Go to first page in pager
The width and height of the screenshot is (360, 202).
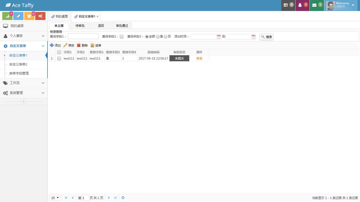point(66,198)
